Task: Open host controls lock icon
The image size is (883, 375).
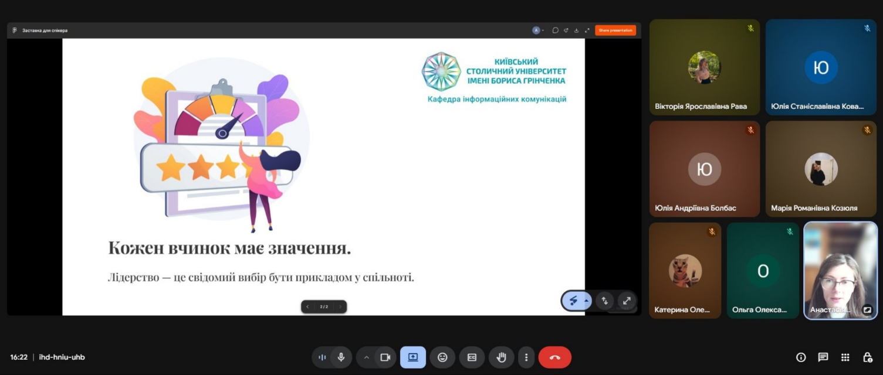Action: [868, 357]
